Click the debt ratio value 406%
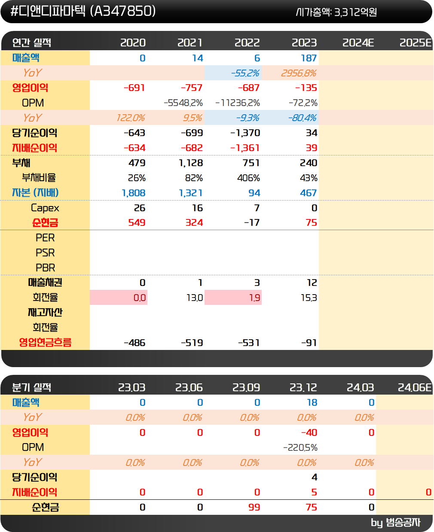 pos(249,178)
